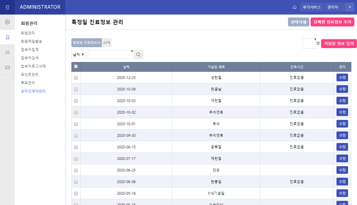Open the sidebar menu collapse icon
The image size is (357, 205).
pyautogui.click(x=7, y=7)
